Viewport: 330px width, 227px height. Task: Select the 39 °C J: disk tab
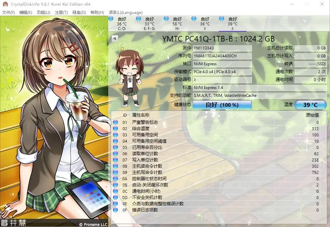click(232, 24)
